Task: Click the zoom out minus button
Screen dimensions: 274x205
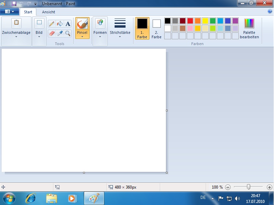Action: click(x=228, y=187)
